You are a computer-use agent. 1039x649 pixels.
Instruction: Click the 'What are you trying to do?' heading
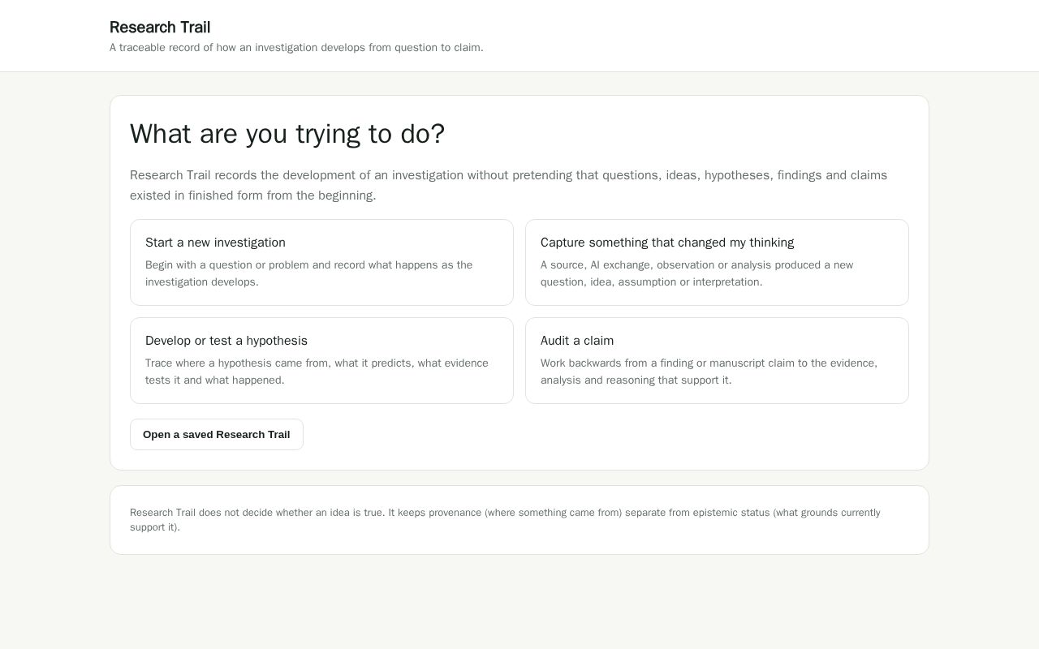point(287,134)
